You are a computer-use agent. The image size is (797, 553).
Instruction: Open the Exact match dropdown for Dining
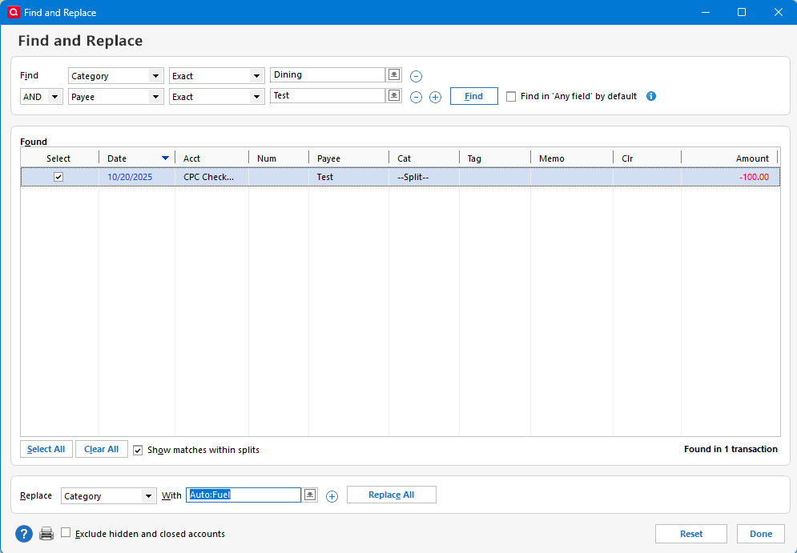click(x=217, y=76)
